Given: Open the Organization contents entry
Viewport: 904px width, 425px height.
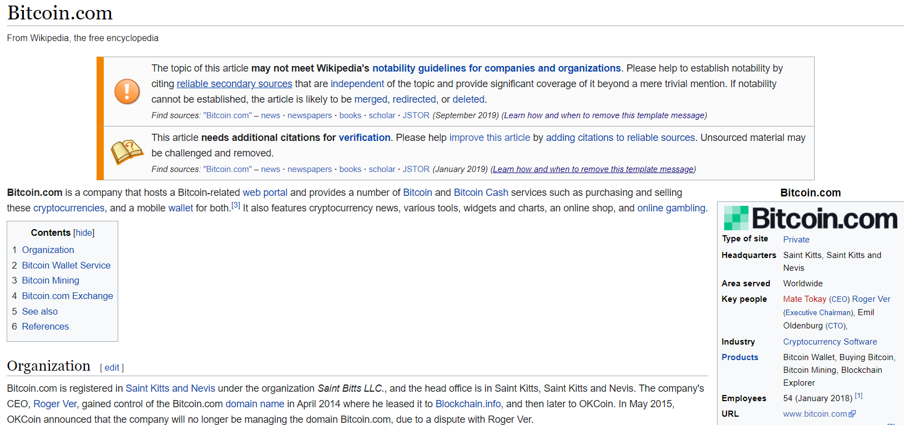Looking at the screenshot, I should 48,250.
